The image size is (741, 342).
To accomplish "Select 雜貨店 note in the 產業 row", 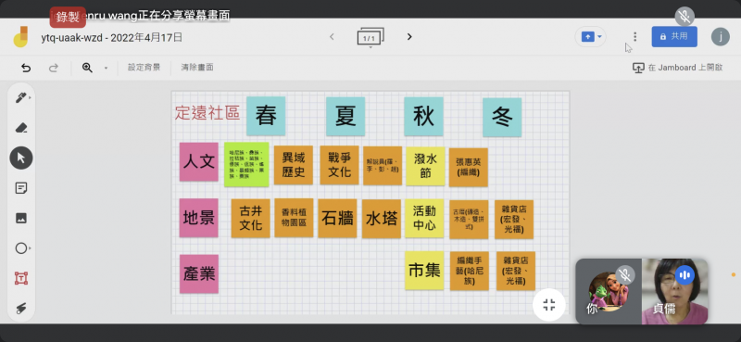I will [516, 271].
